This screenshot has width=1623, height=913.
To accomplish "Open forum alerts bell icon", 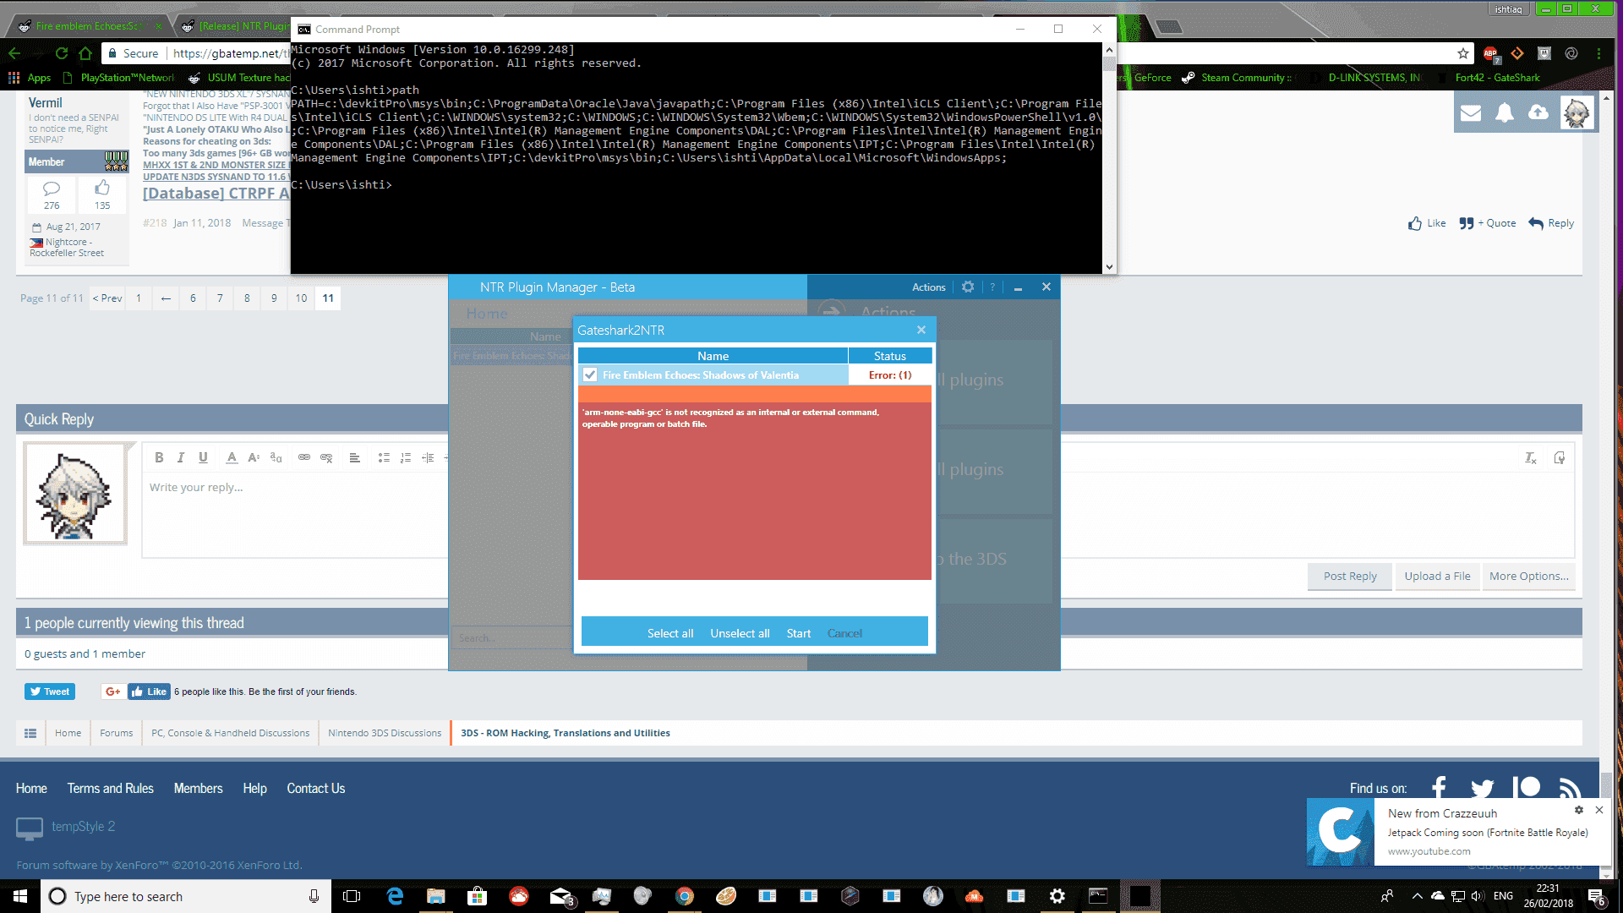I will 1505,112.
